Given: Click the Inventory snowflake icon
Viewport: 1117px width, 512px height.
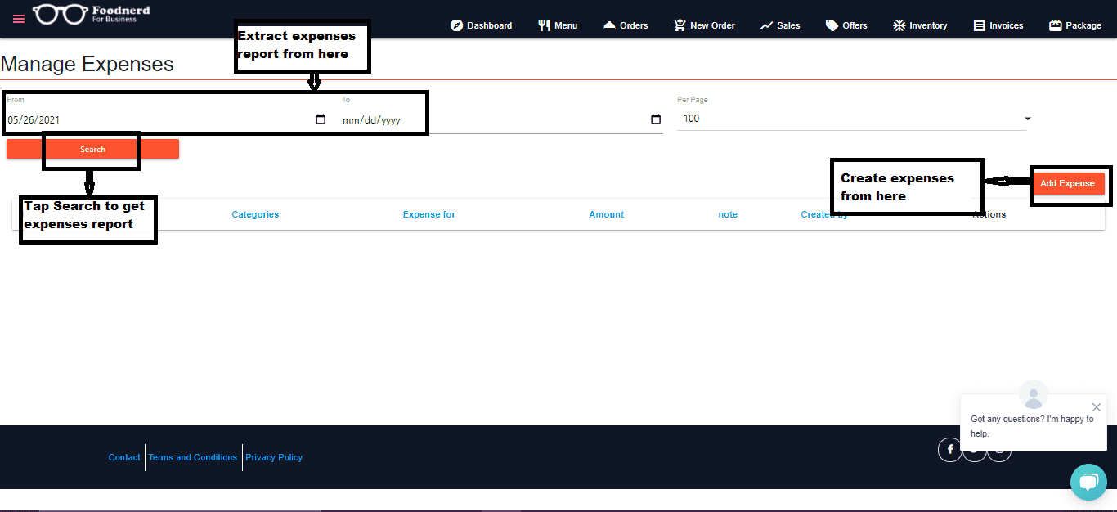Looking at the screenshot, I should click(x=899, y=25).
